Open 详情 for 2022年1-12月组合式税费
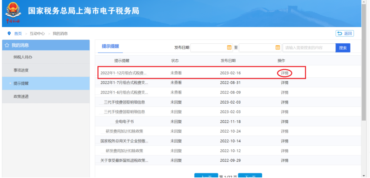 (285, 73)
